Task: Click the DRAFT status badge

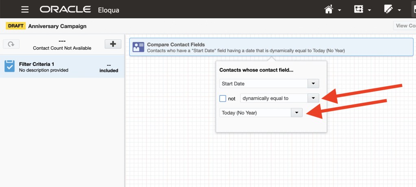Action: click(x=15, y=26)
